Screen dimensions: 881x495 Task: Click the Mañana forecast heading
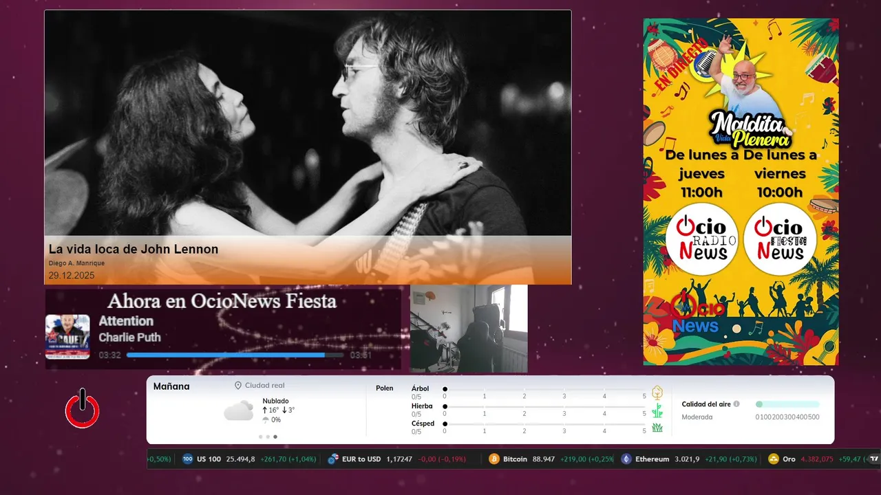(x=171, y=386)
